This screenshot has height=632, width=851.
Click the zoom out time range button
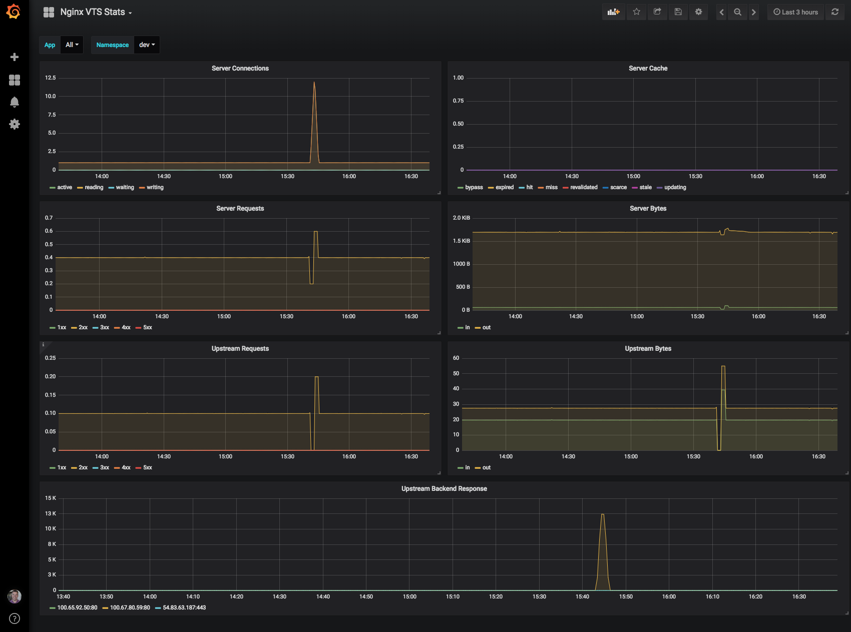click(x=737, y=12)
